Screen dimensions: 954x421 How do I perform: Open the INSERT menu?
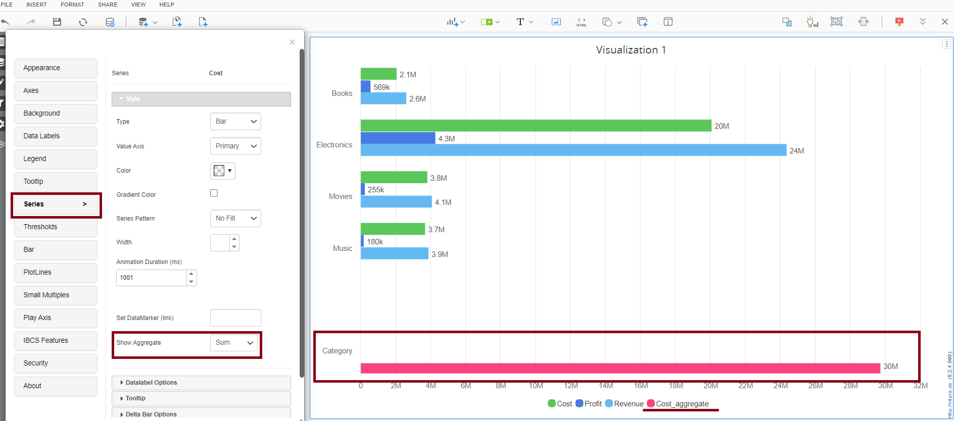coord(36,5)
